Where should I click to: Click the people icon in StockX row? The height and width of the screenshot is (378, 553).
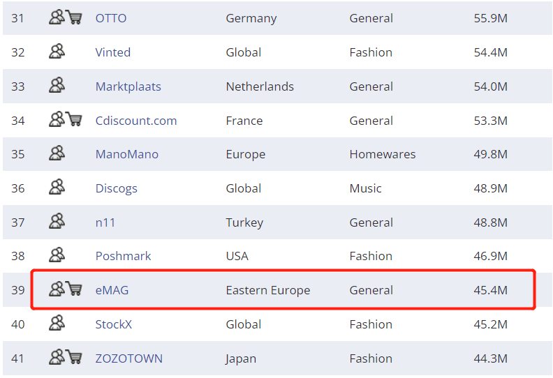coord(57,324)
